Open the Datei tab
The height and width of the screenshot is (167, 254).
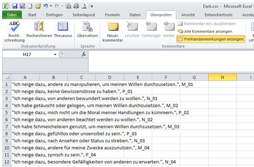[x=12, y=15]
